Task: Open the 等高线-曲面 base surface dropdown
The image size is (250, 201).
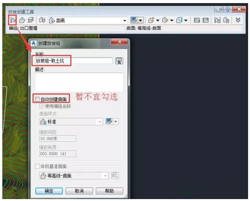Action: click(105, 176)
